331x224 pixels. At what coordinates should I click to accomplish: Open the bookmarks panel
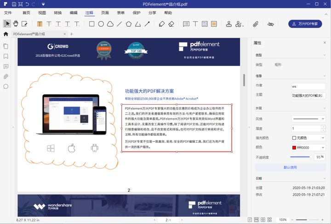(6, 56)
